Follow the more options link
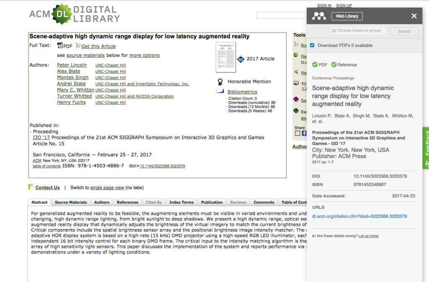 145,55
